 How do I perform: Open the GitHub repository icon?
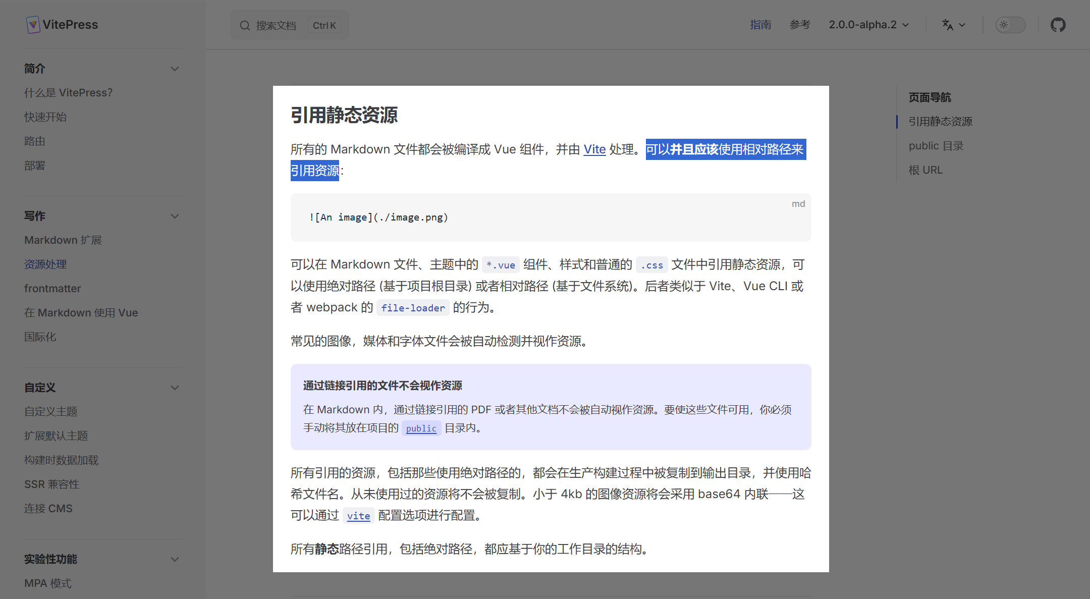(x=1058, y=25)
